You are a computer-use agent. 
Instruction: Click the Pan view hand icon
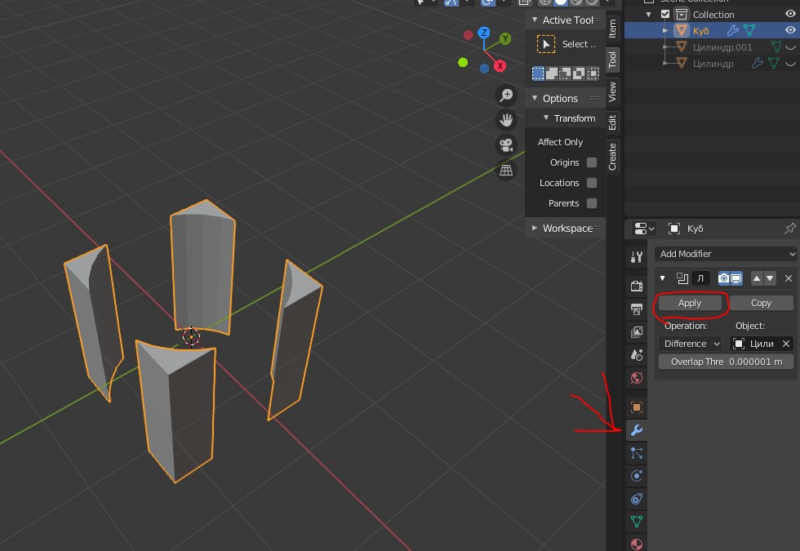coord(506,121)
